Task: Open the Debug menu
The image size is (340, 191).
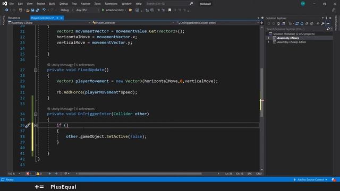Action: (x=64, y=4)
